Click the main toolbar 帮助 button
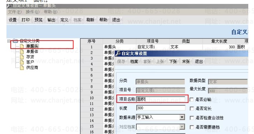The height and width of the screenshot is (134, 254). 103,20
